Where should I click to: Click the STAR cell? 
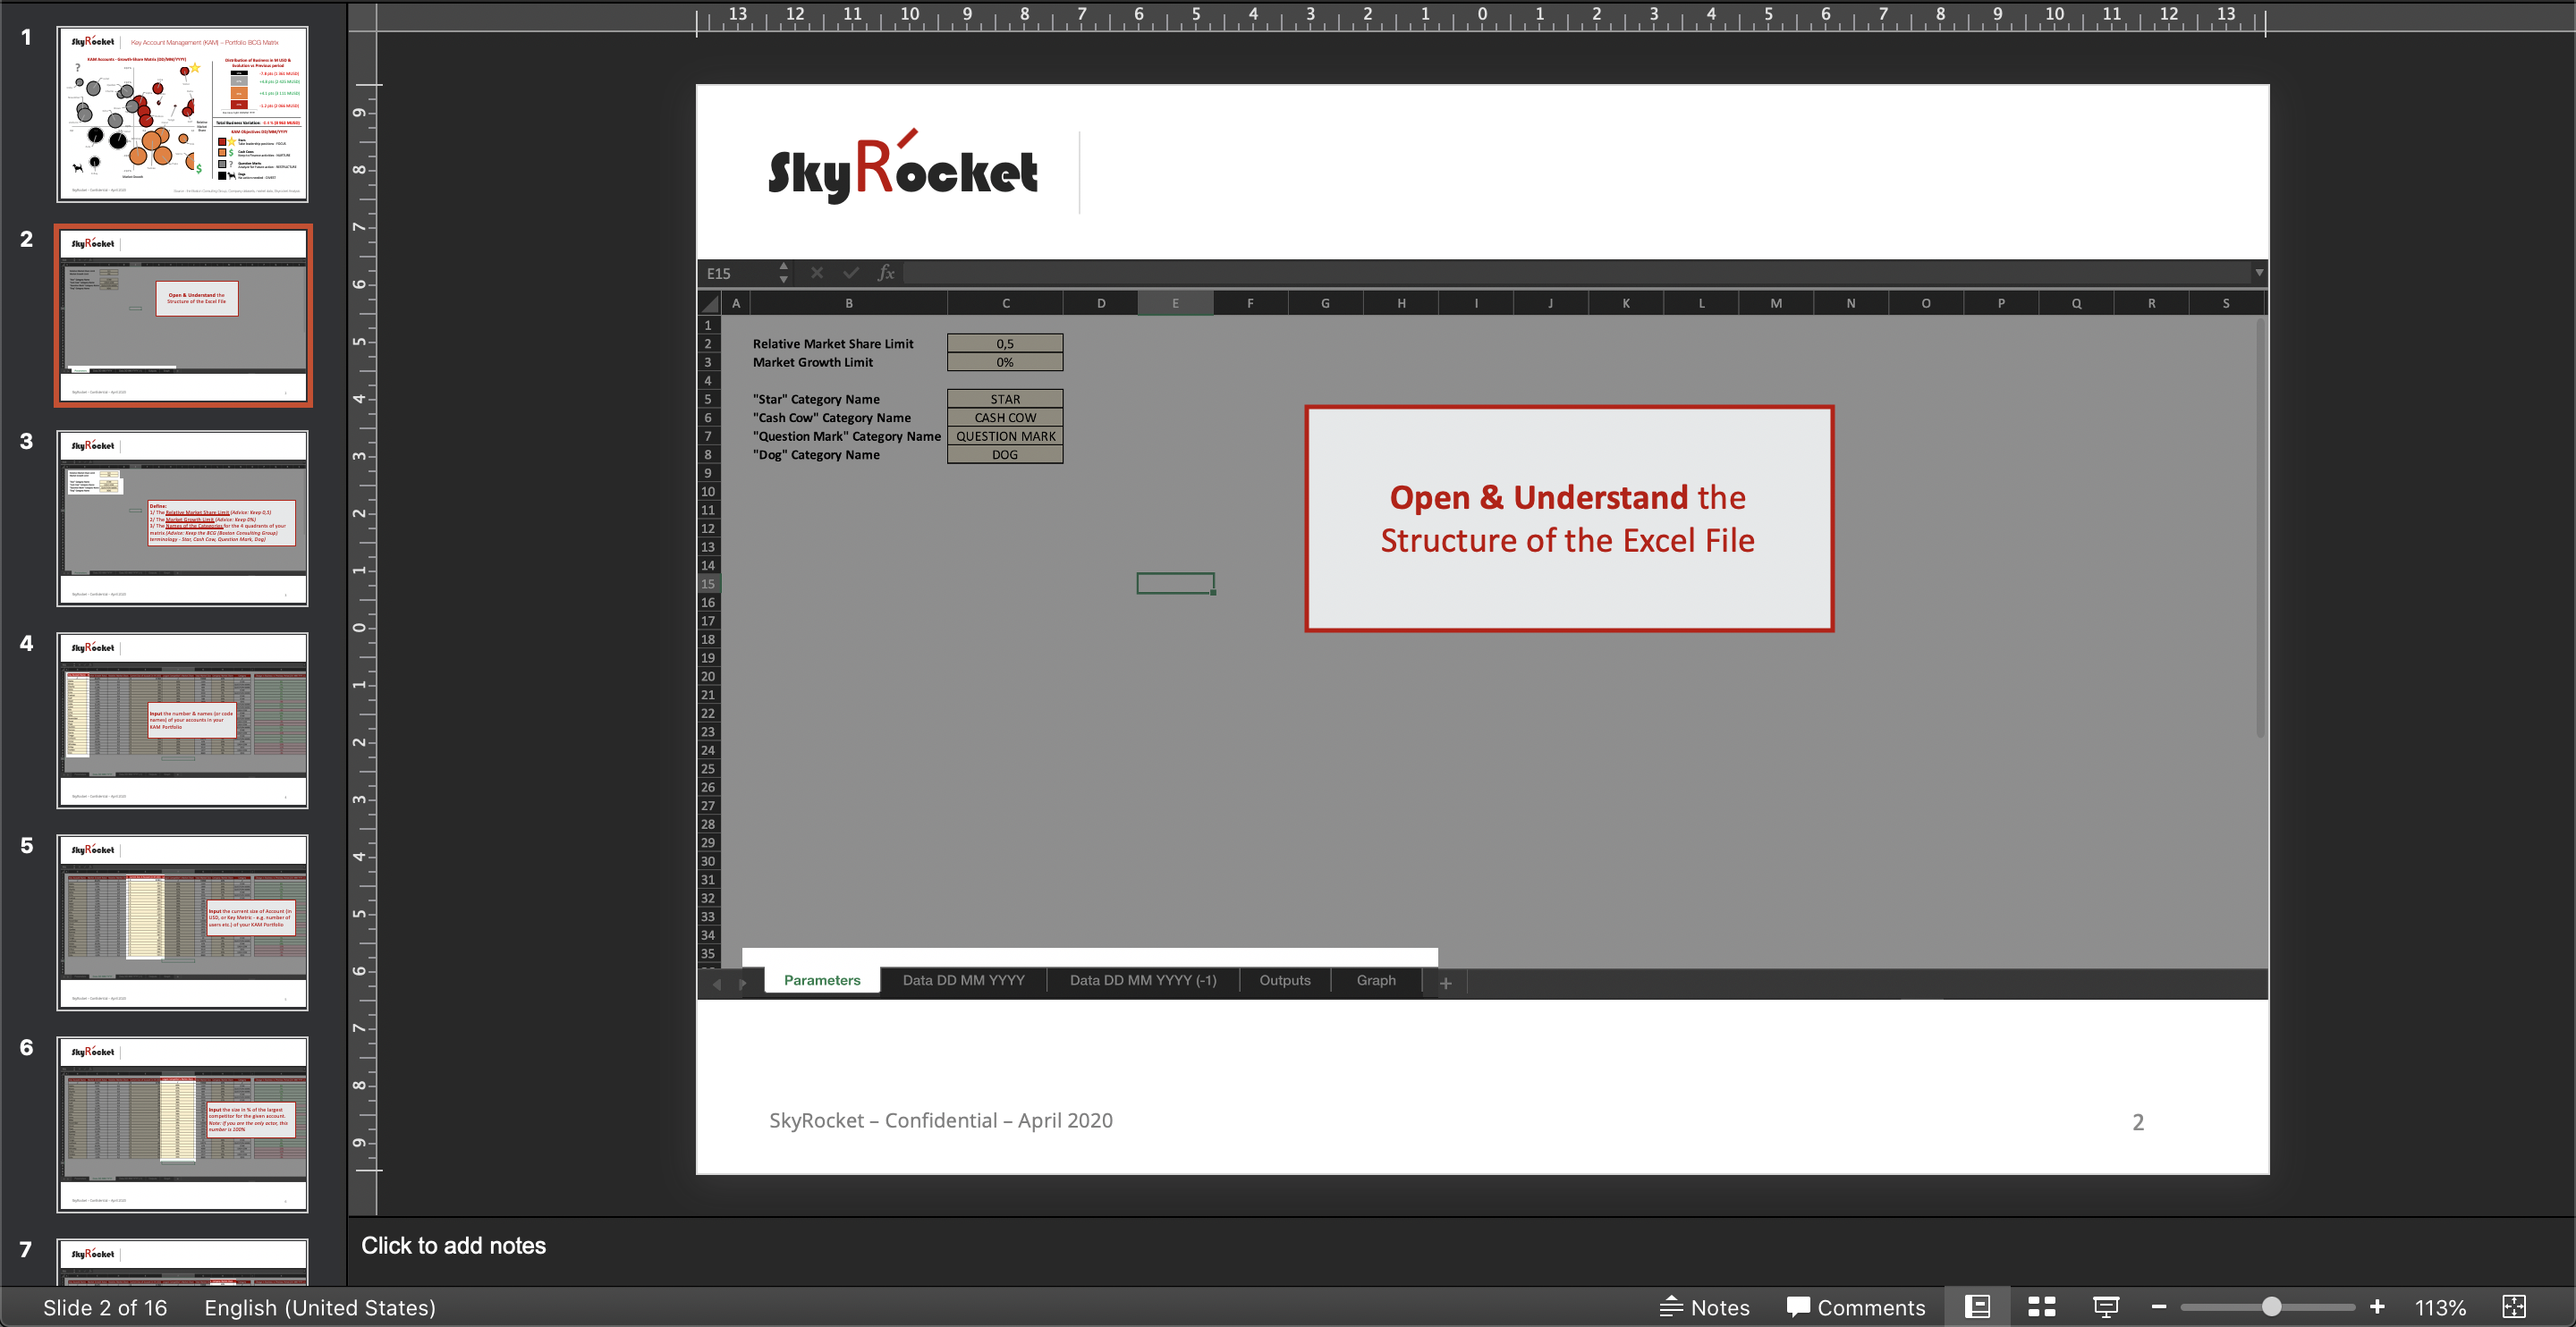[1005, 399]
